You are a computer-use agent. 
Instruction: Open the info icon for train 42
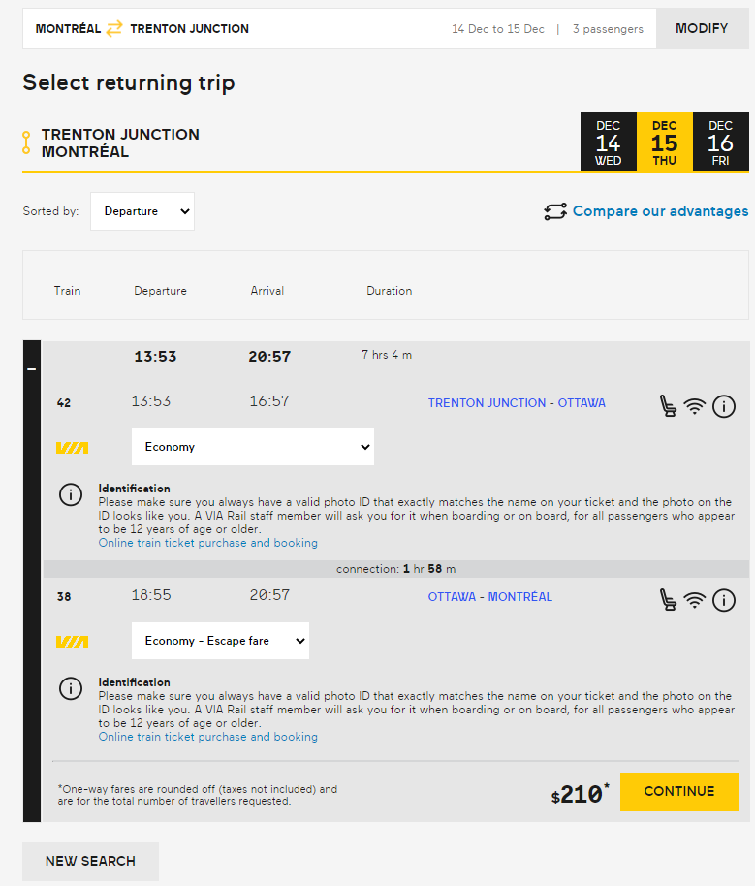coord(724,407)
